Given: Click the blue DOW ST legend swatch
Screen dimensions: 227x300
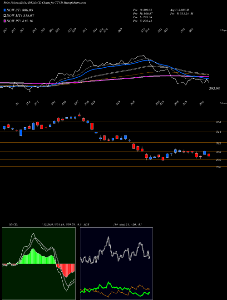Looking at the screenshot, I should 5,10.
